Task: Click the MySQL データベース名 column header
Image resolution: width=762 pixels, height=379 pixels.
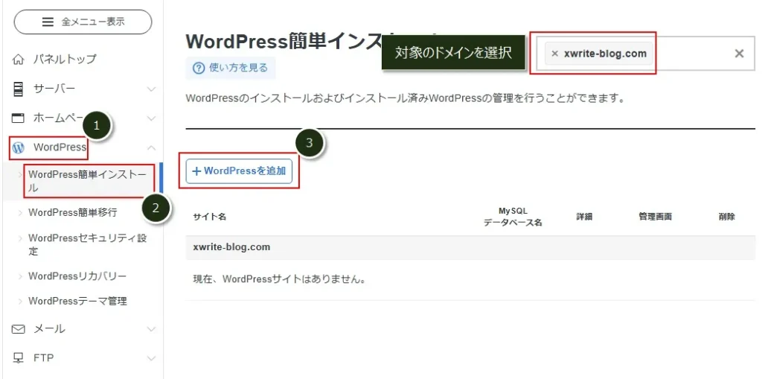Action: click(513, 217)
